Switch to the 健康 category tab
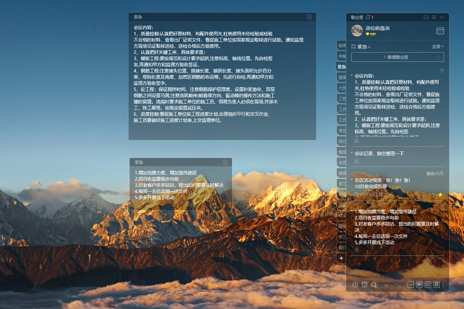Viewport: 464px width, 309px height. tap(341, 173)
